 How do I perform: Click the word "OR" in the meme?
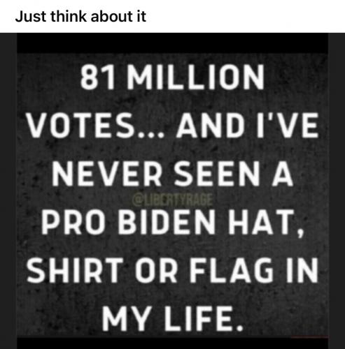[156, 270]
